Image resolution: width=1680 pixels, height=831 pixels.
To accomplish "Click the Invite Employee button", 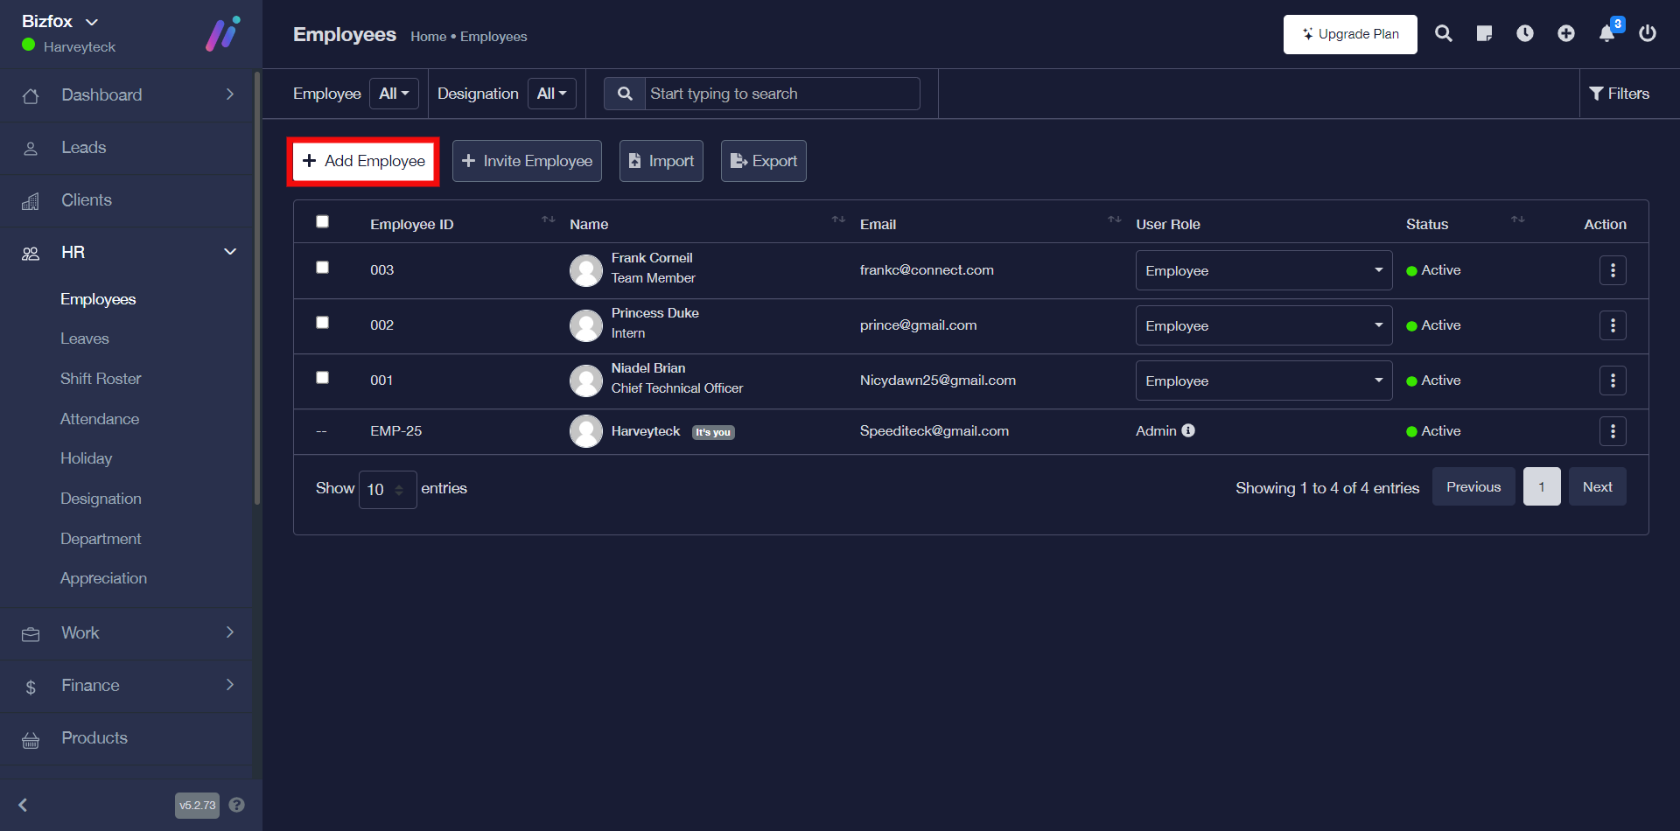I will 527,161.
